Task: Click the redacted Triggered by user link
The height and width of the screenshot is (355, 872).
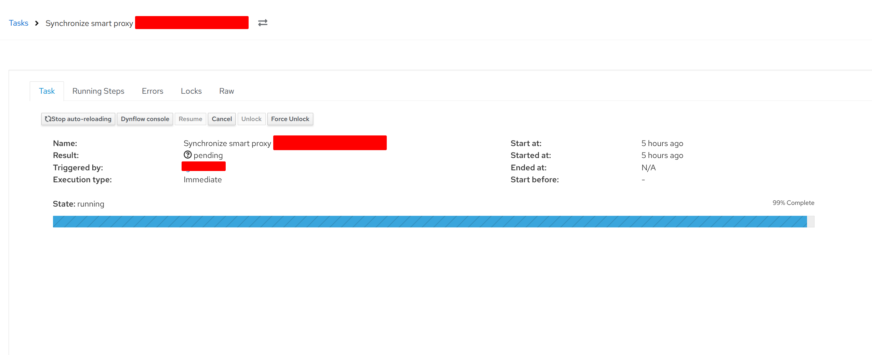Action: tap(203, 167)
